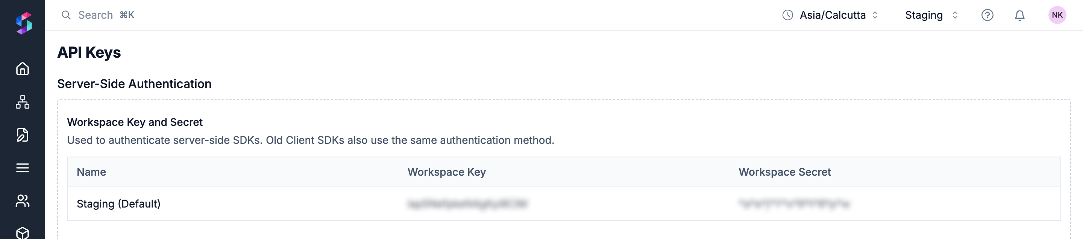Expand the Asia/Calcutta timezone dropdown
The image size is (1083, 239).
tap(838, 15)
